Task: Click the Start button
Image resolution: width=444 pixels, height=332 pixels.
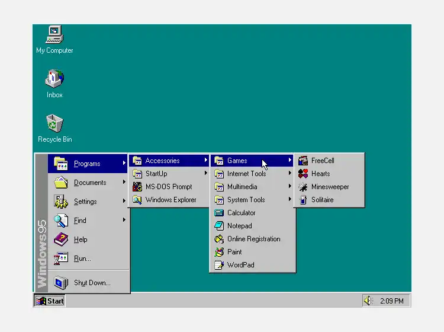Action: point(50,301)
